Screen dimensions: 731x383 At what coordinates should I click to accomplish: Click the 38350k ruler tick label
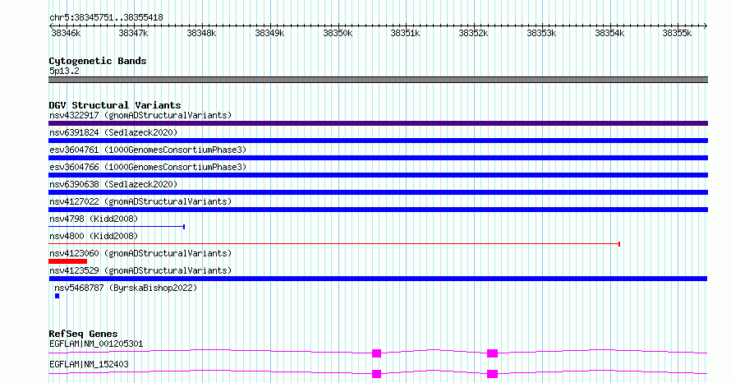[338, 34]
